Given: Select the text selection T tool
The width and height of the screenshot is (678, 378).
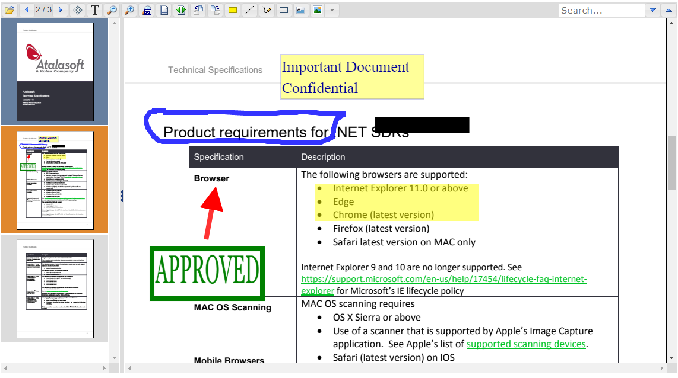Looking at the screenshot, I should point(95,10).
